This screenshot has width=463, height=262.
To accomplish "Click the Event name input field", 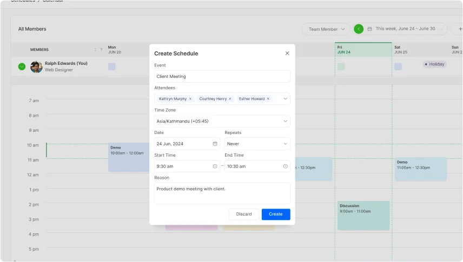I will point(222,76).
